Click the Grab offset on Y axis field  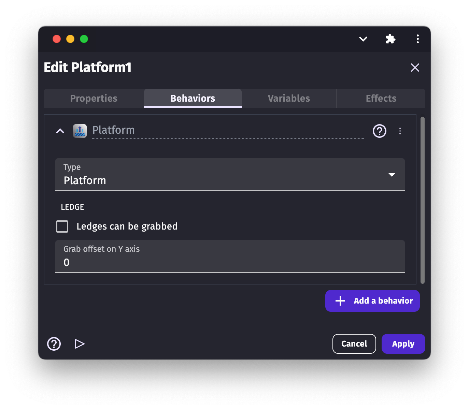230,262
